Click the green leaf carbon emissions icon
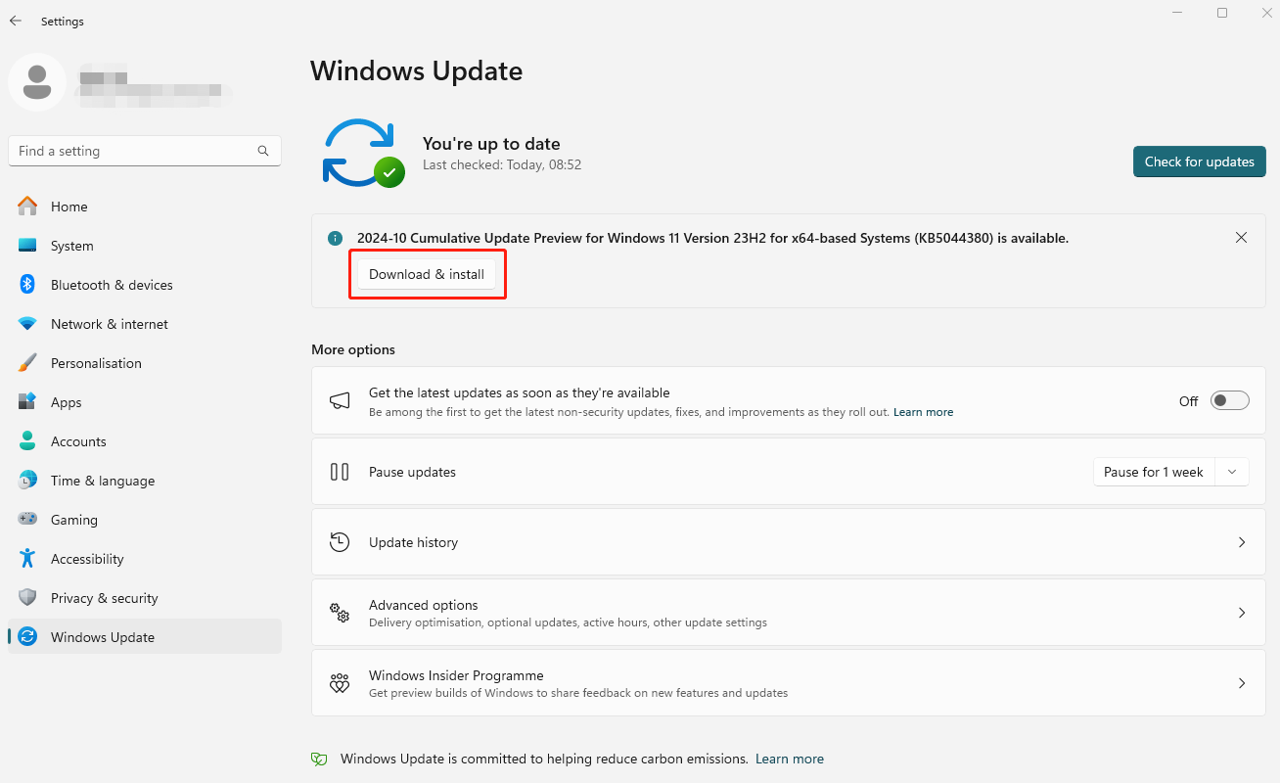The width and height of the screenshot is (1280, 783). [319, 759]
